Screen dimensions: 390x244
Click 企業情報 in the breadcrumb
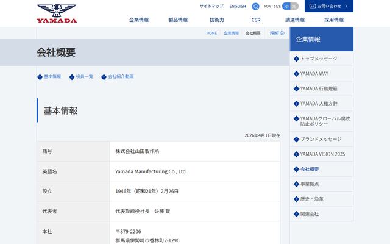pyautogui.click(x=231, y=33)
